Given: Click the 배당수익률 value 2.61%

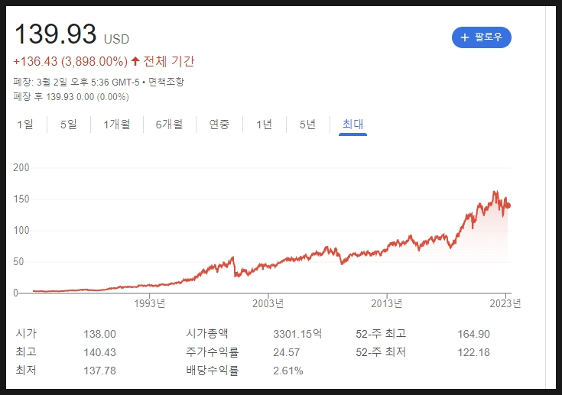Looking at the screenshot, I should (x=288, y=371).
